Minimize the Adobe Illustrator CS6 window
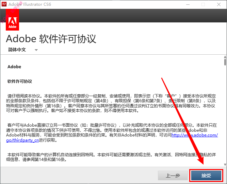Image resolution: width=227 pixels, height=184 pixels. pos(188,4)
